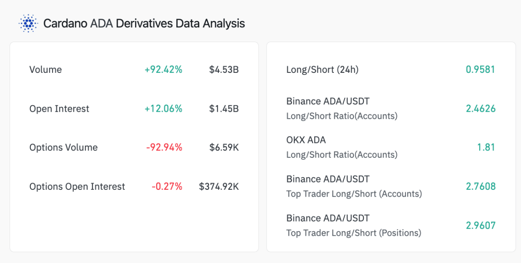Open Binance ADA/USDT Long/Short Ratio(Accounts) row

tap(342, 108)
